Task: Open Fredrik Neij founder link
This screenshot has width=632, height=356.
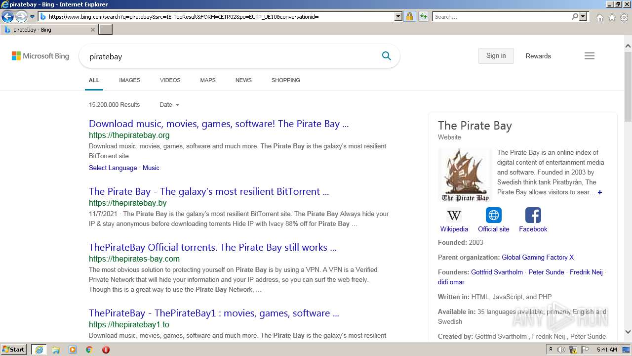Action: pyautogui.click(x=586, y=272)
